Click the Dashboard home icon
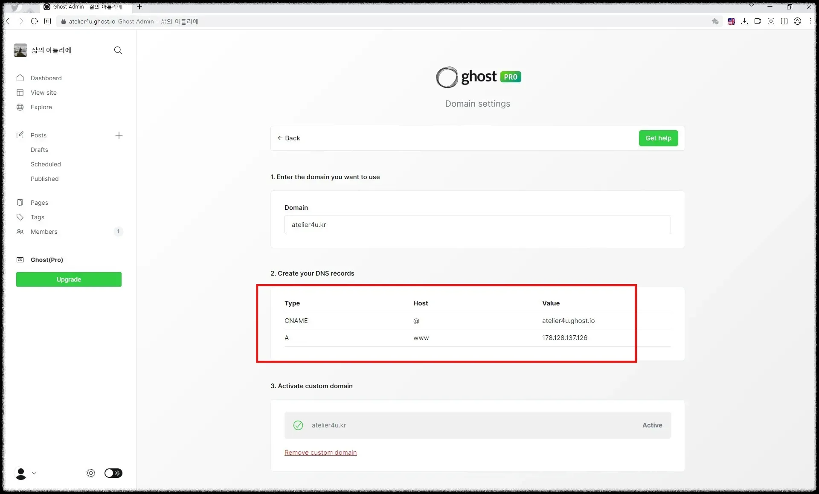 (20, 78)
